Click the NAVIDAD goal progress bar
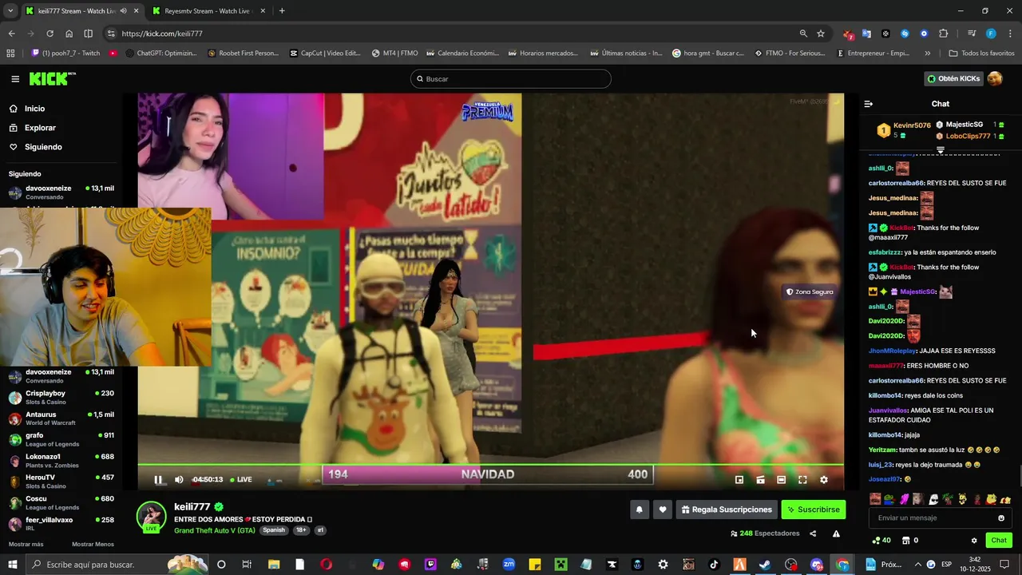 tap(488, 474)
